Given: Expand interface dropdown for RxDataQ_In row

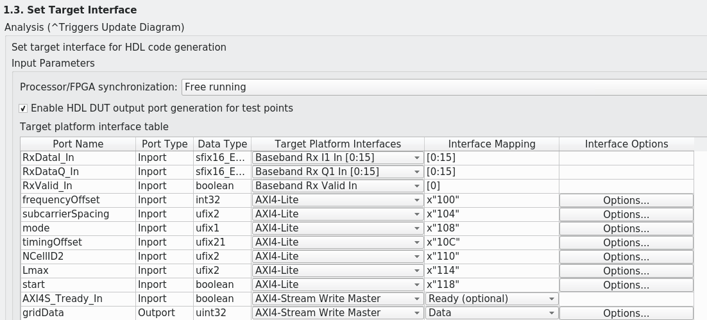Looking at the screenshot, I should [x=337, y=172].
